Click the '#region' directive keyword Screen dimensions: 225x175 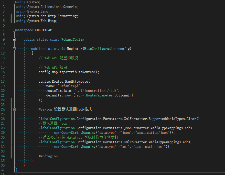tap(45, 109)
